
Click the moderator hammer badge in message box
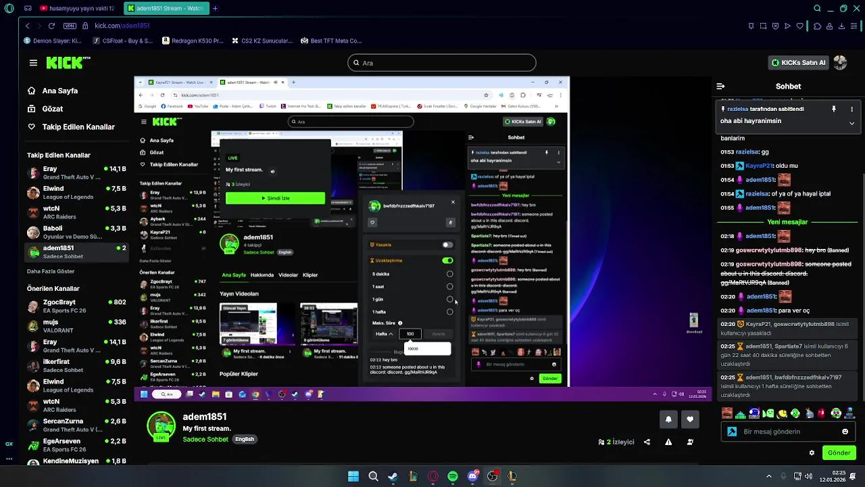[732, 432]
